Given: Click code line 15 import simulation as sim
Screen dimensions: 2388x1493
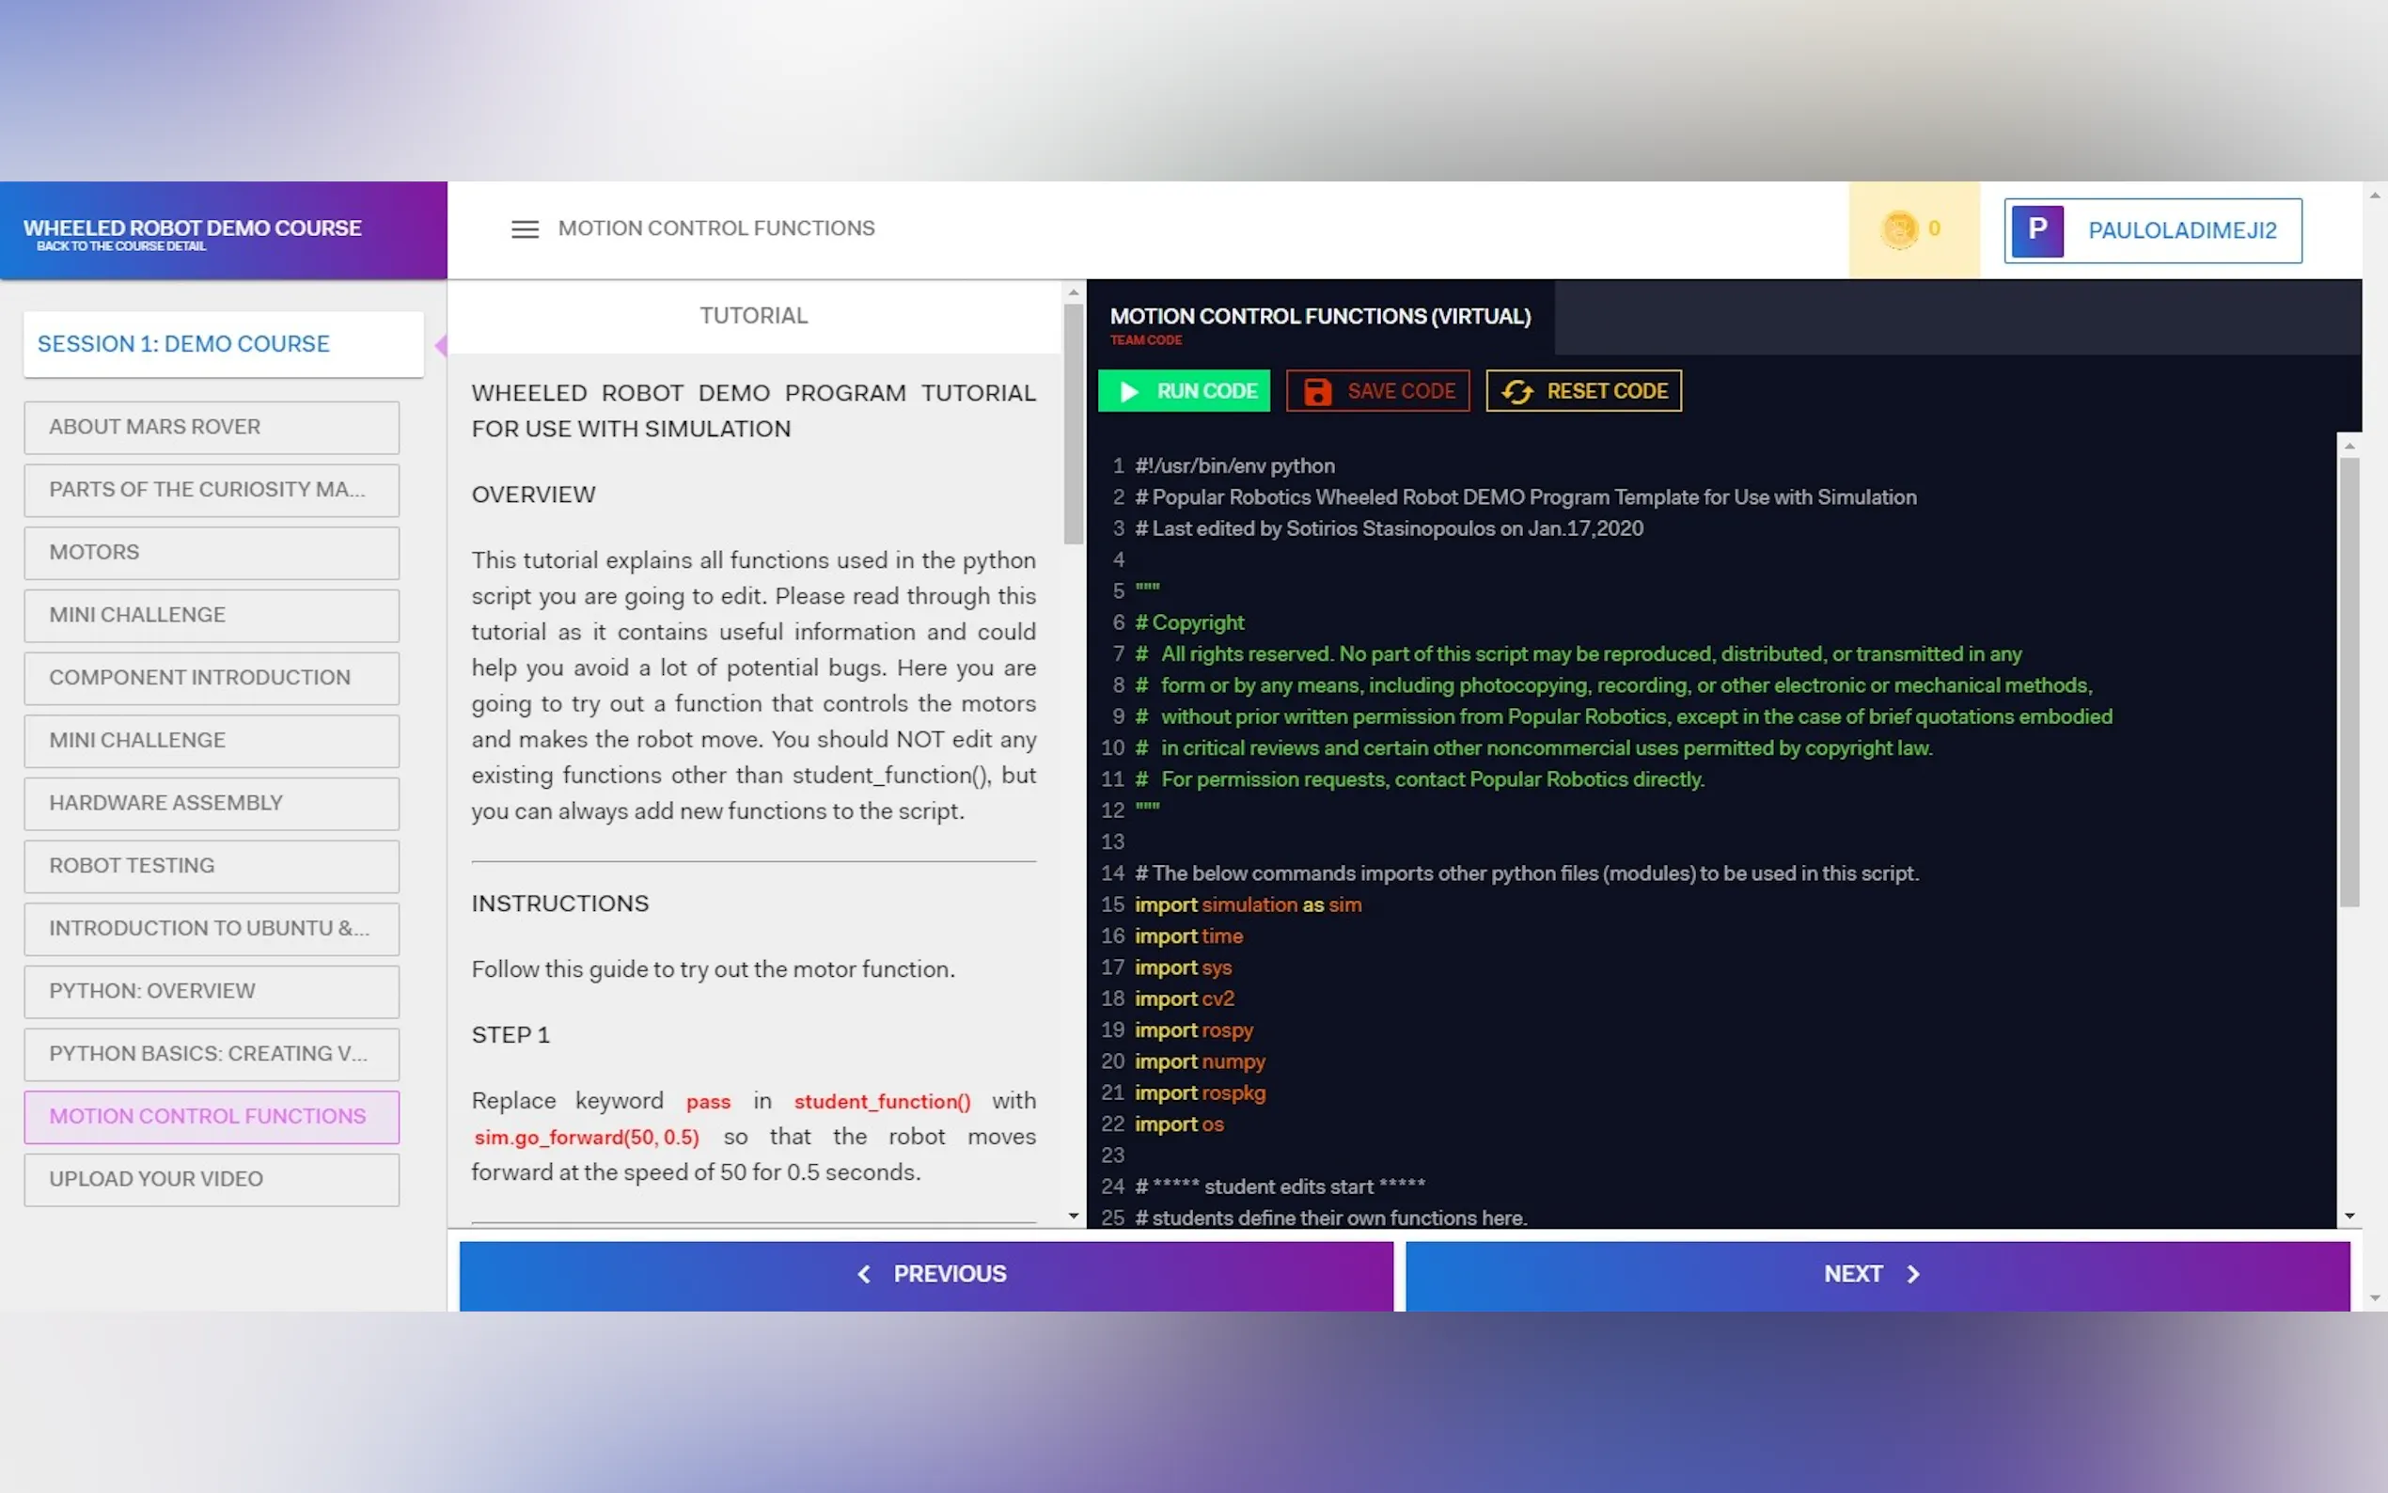Looking at the screenshot, I should click(x=1248, y=904).
